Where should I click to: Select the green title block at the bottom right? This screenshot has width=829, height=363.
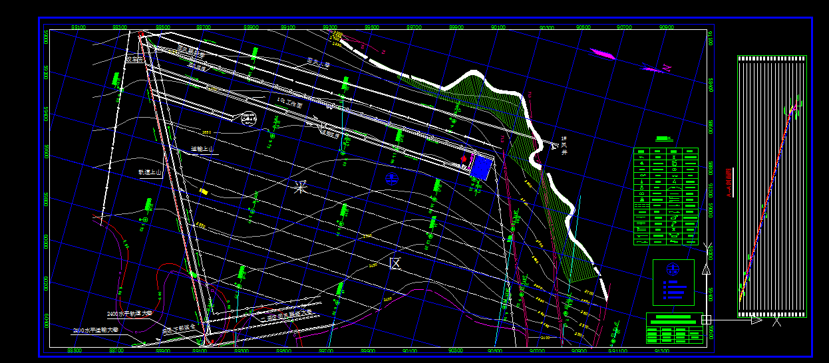tap(675, 328)
